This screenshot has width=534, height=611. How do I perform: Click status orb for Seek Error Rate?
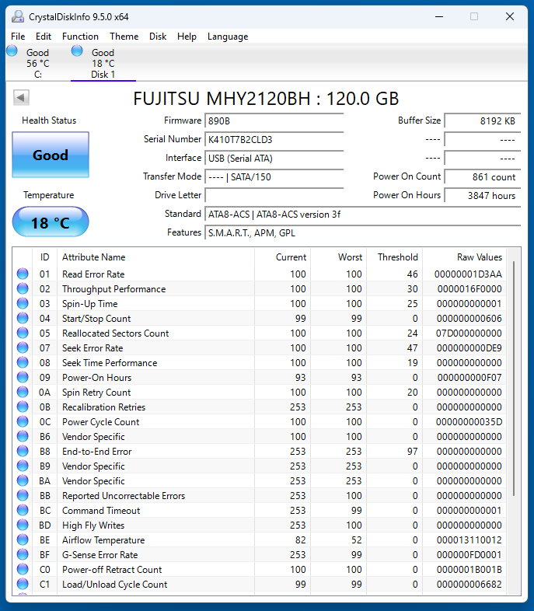point(23,347)
